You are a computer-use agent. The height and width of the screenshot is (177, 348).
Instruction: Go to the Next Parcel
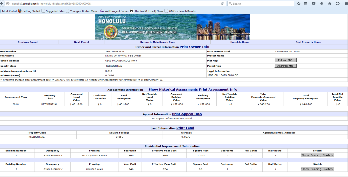click(x=82, y=42)
